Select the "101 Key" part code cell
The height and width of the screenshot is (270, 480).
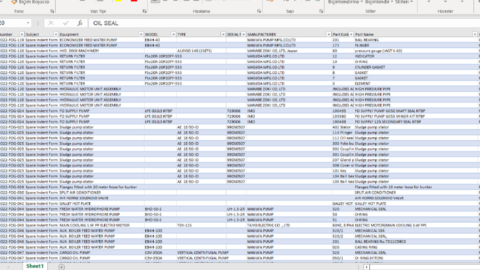pos(343,171)
